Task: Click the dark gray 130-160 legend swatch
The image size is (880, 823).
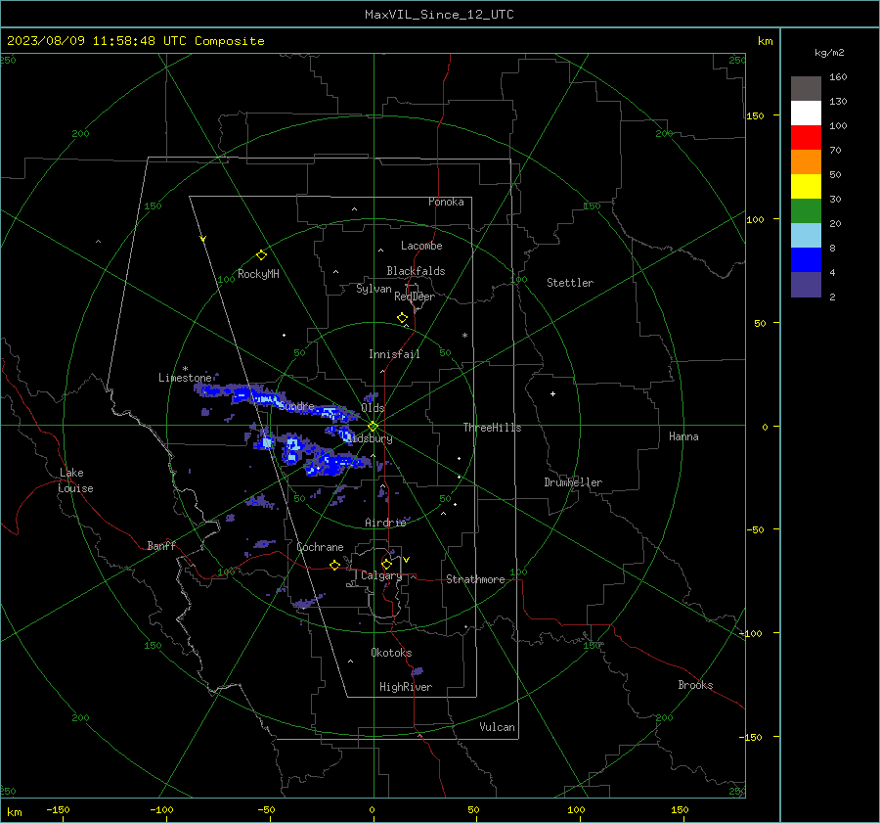Action: (x=806, y=89)
